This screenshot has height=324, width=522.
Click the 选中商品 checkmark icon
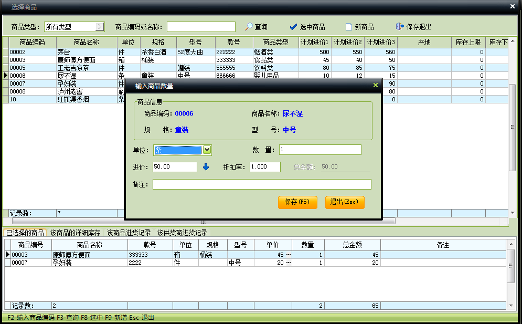[293, 27]
